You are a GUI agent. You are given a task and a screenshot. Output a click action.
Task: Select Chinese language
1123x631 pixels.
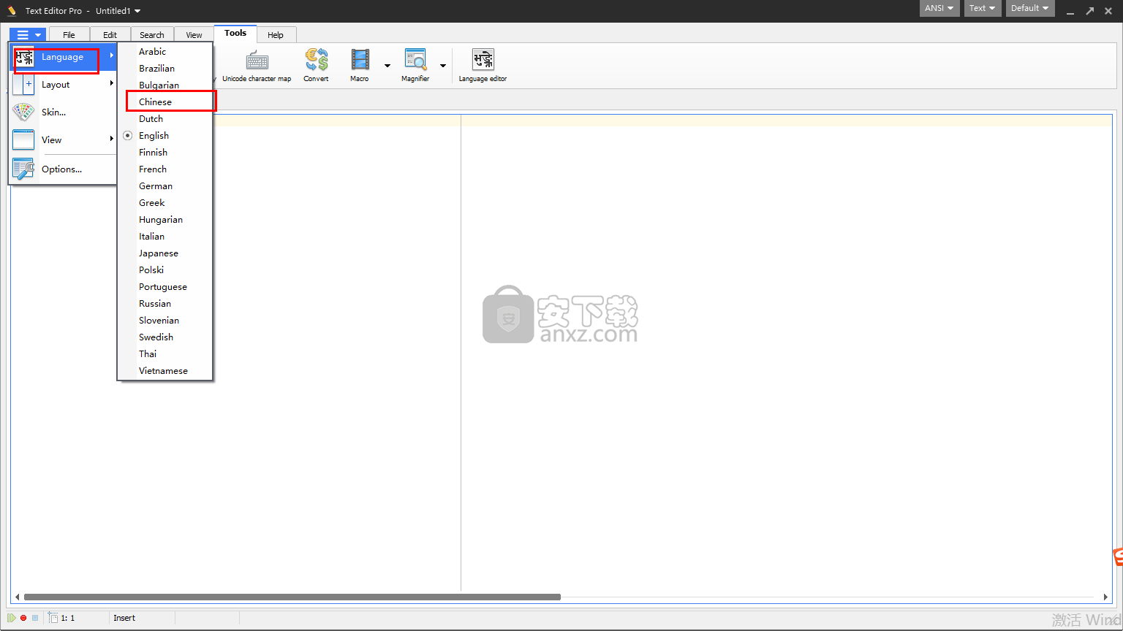point(165,102)
